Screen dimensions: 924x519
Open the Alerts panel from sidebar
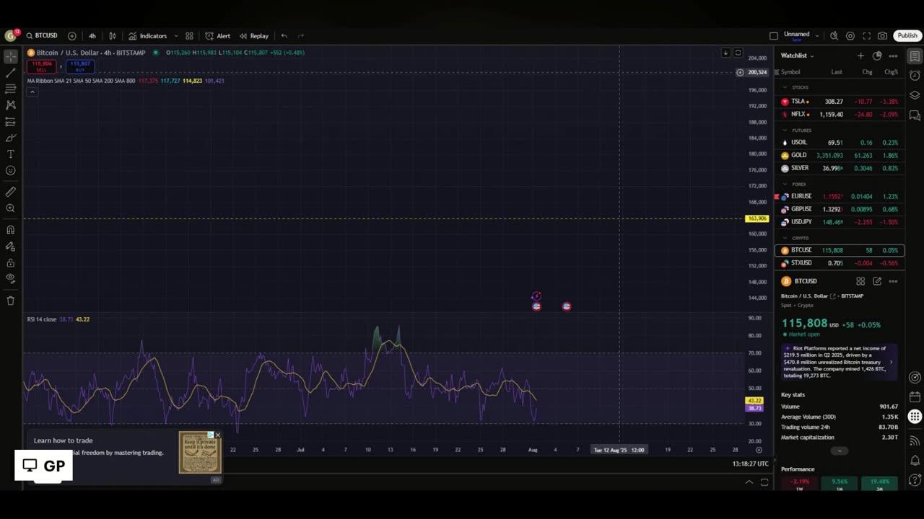coord(915,75)
